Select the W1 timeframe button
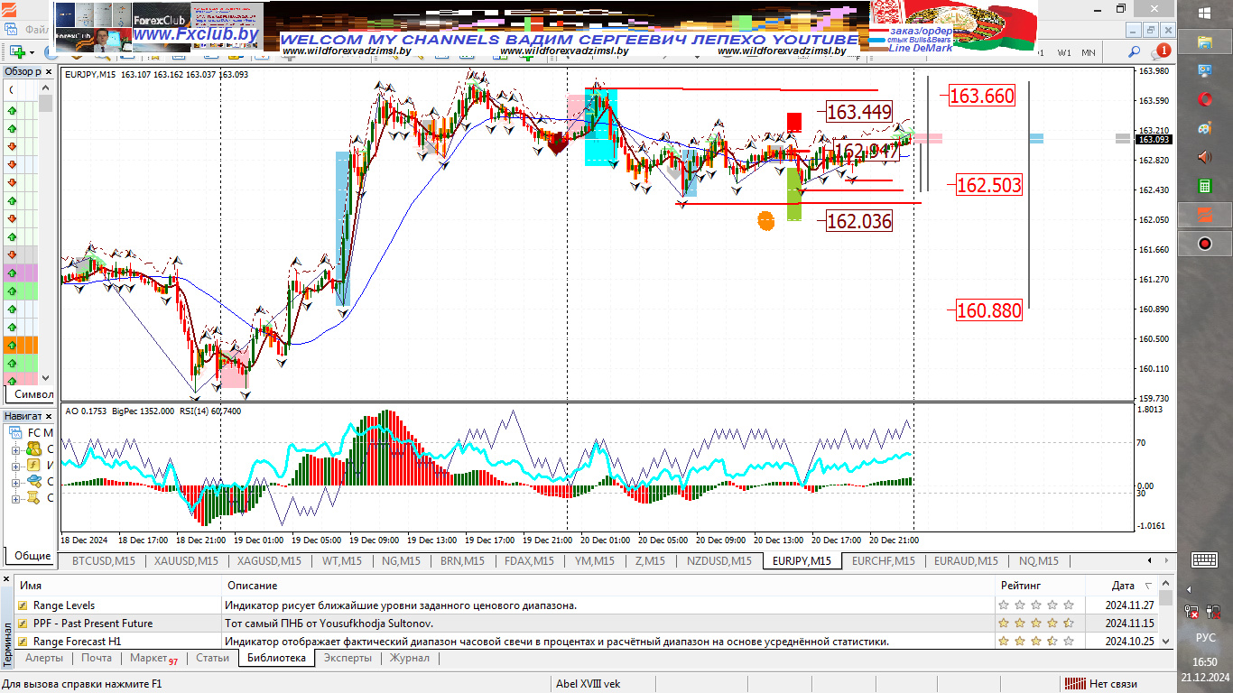1233x693 pixels. pos(1065,52)
